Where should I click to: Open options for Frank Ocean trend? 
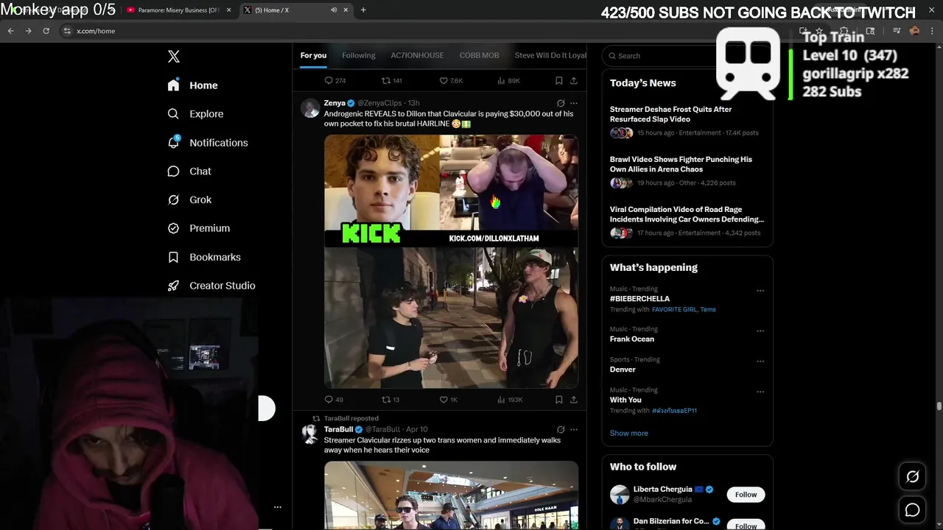760,331
